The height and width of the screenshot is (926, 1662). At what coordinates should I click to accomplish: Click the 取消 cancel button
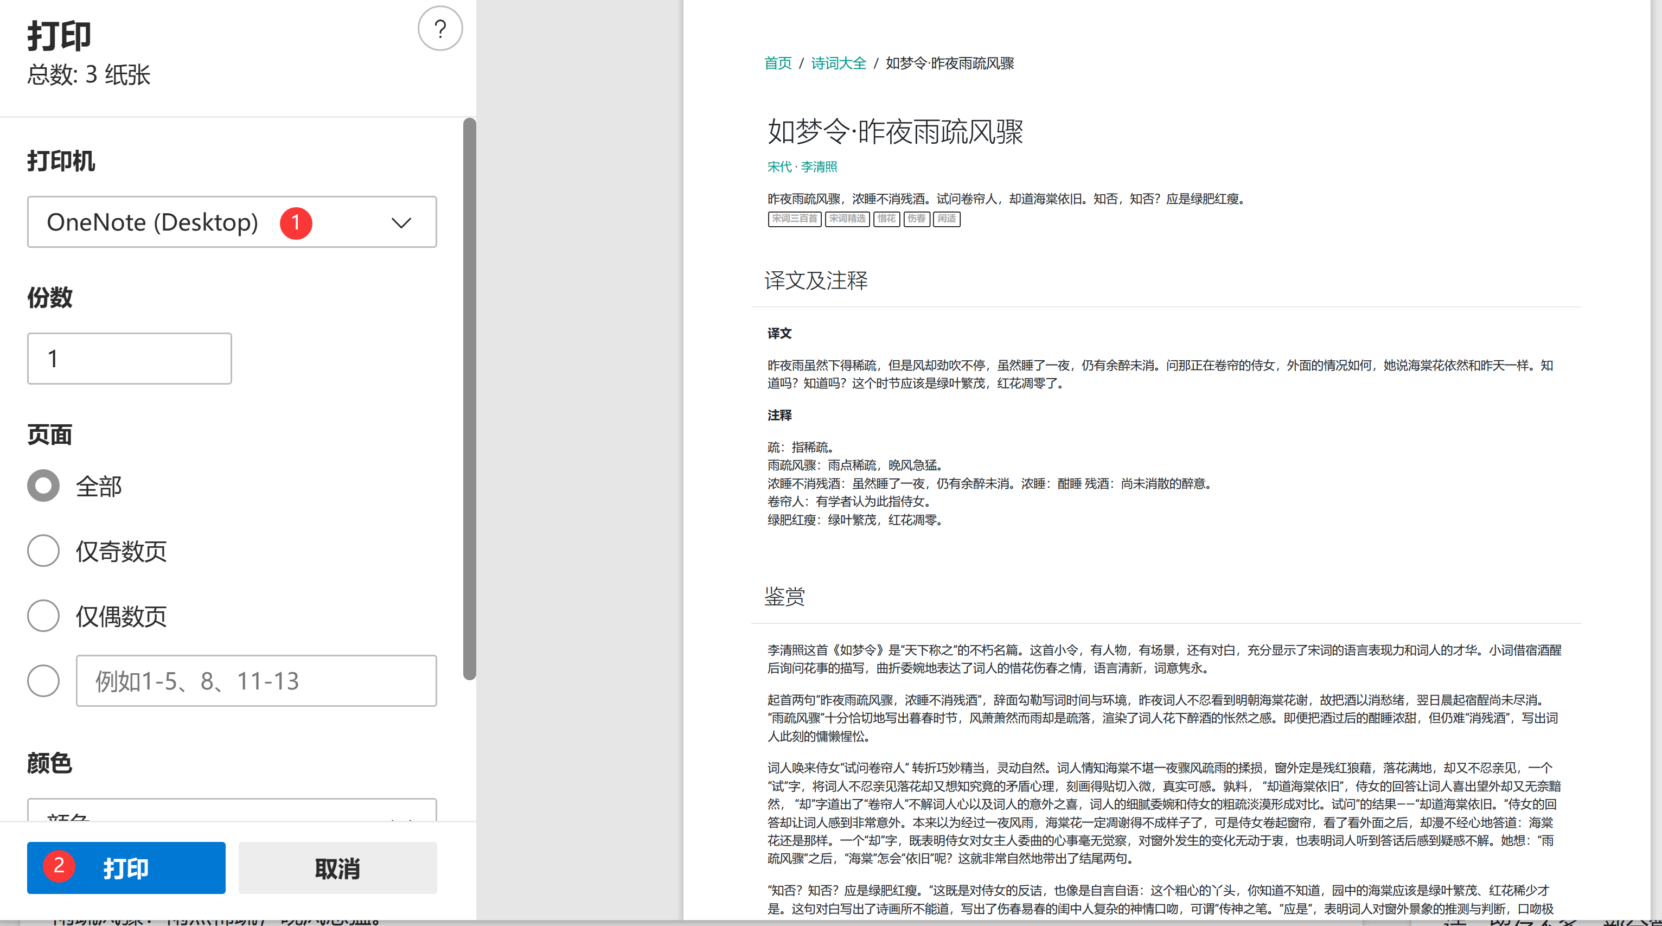337,868
